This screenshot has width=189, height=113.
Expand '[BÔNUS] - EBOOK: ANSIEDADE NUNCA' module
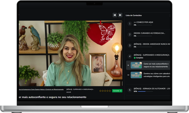pyautogui.click(x=152, y=44)
